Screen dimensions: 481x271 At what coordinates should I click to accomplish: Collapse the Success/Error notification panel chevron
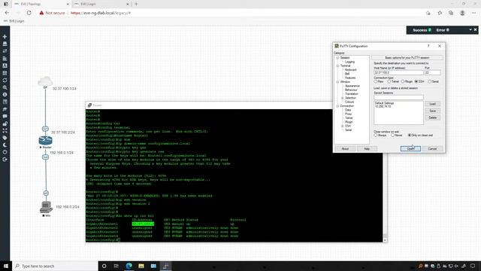point(470,30)
